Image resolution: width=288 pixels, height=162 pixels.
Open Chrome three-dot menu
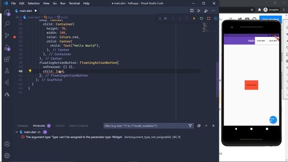284,10
